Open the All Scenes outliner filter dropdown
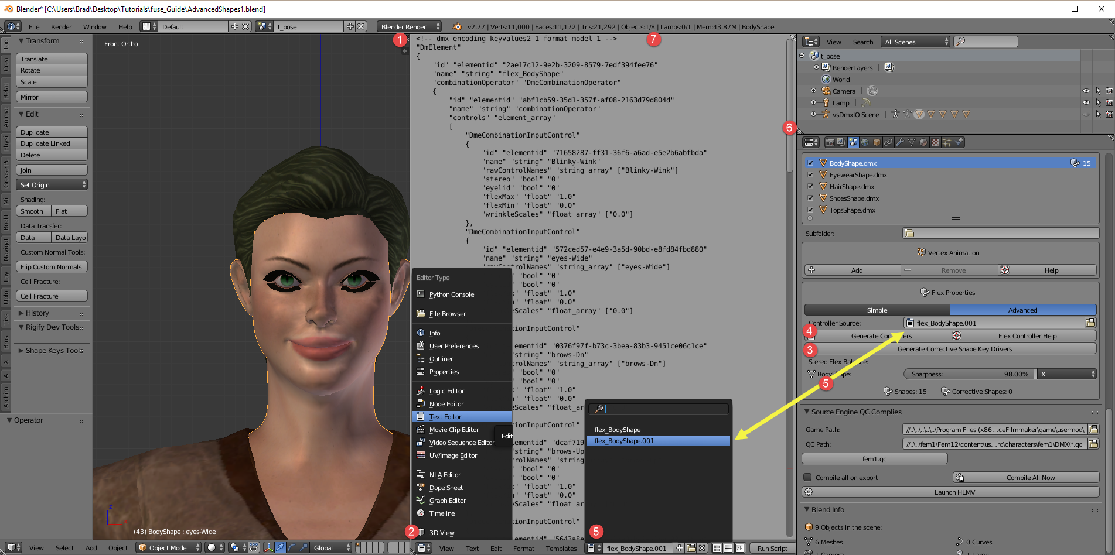 point(915,42)
